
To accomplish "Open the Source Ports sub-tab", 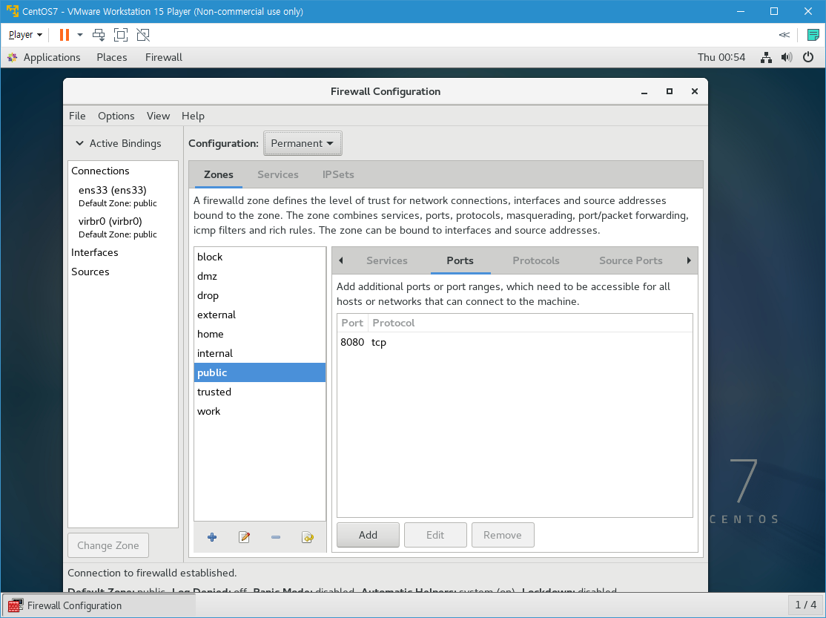I will [630, 260].
